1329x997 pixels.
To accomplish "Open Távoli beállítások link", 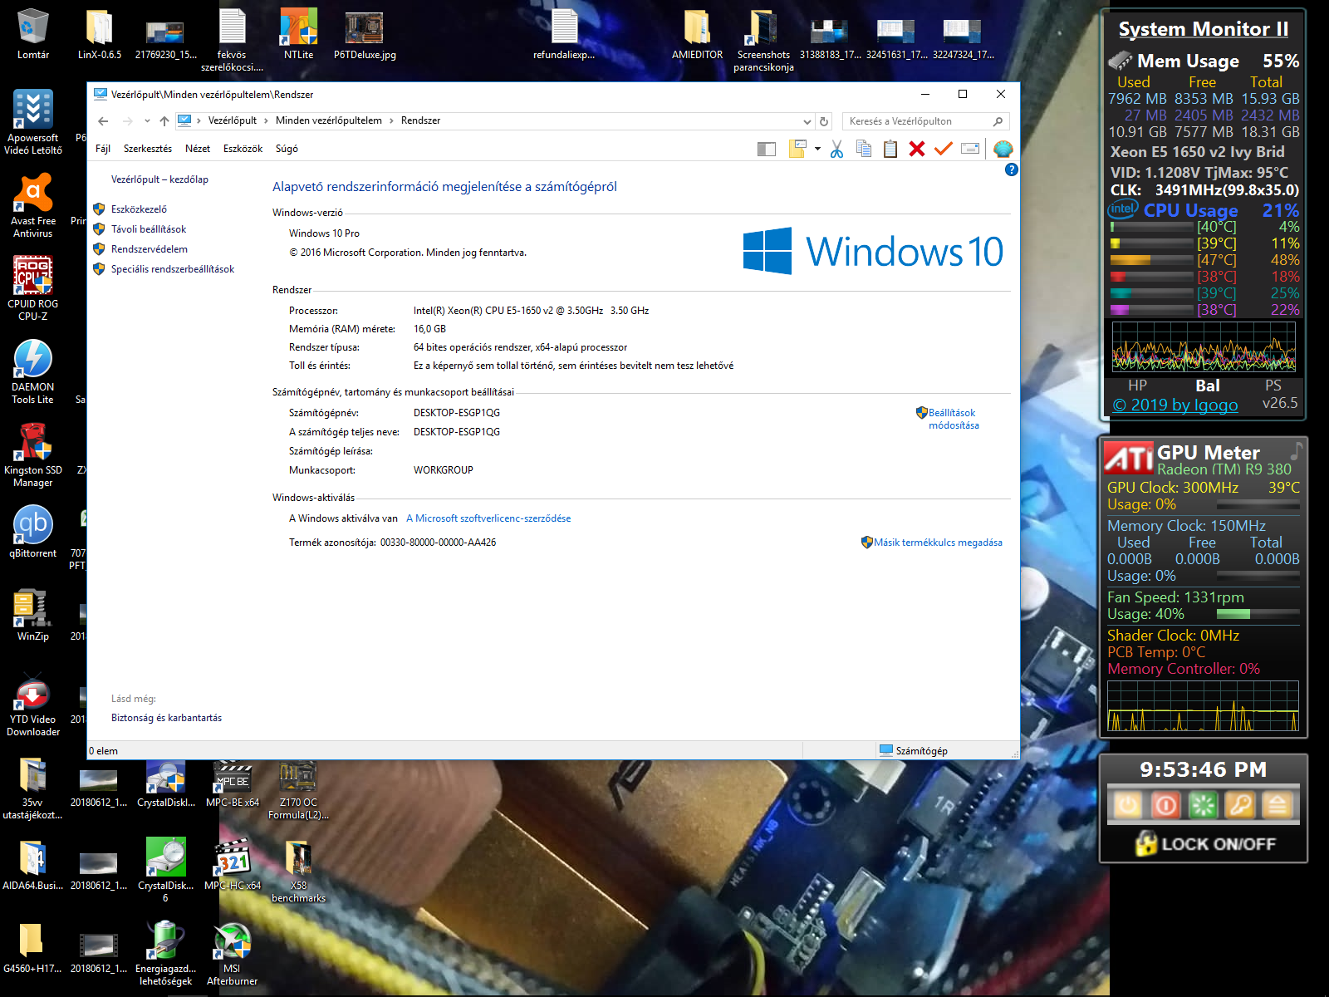I will [149, 229].
